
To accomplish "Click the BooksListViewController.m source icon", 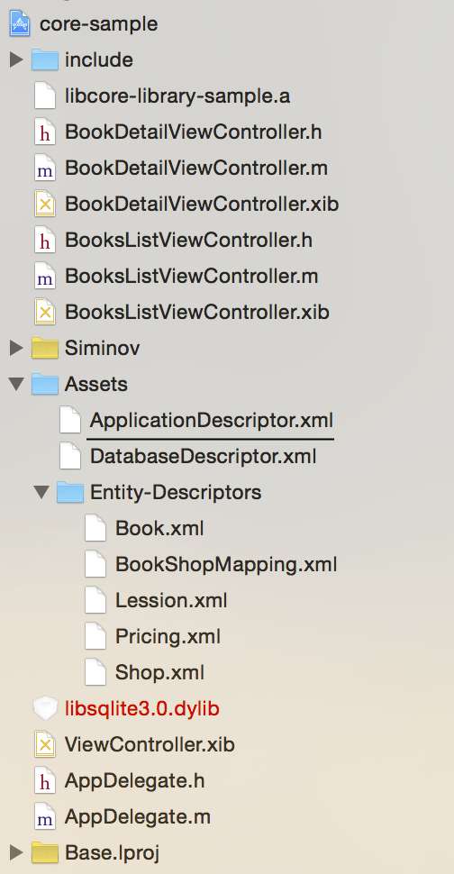I will [45, 276].
